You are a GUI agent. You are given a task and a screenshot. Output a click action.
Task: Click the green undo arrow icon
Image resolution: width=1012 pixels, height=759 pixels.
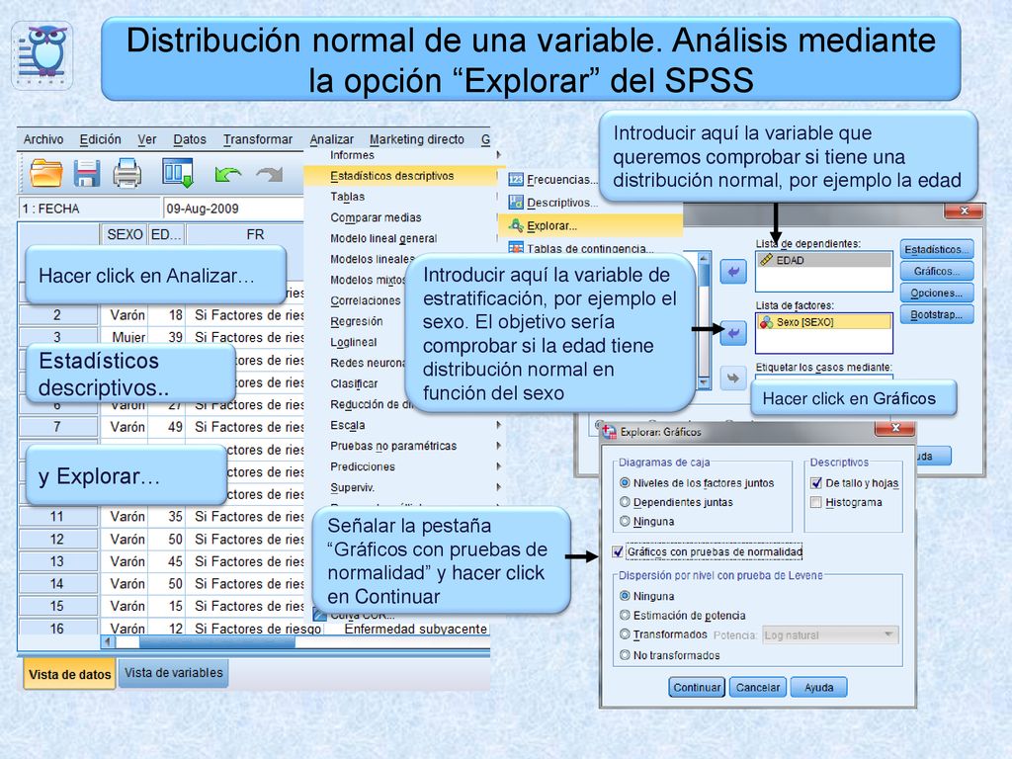(228, 173)
